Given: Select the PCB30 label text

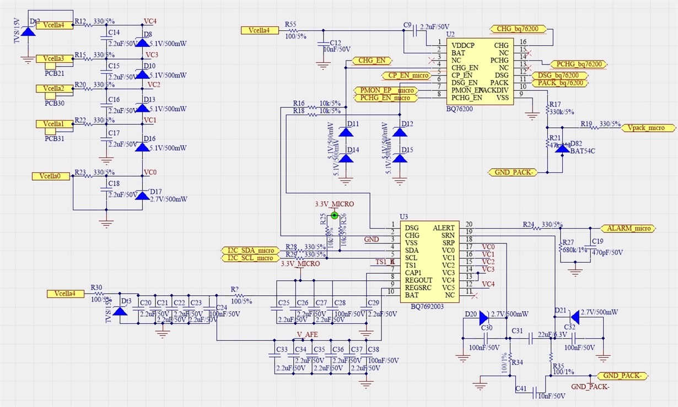Looking at the screenshot, I should tap(55, 103).
